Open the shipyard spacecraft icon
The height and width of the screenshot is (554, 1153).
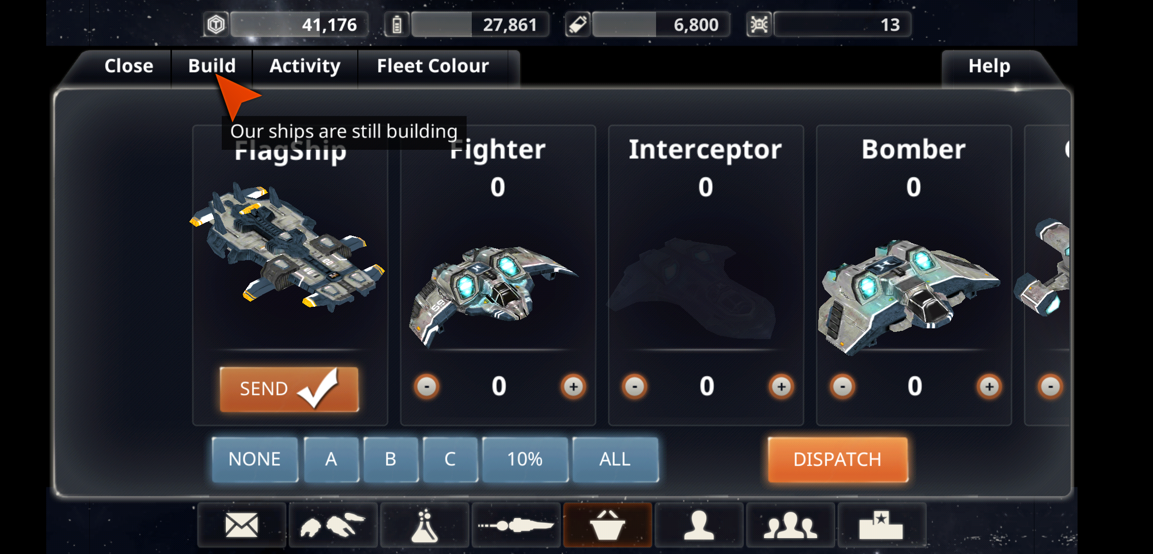tap(516, 525)
